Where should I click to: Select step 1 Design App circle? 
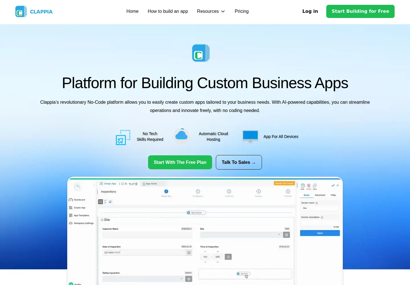coord(166,191)
